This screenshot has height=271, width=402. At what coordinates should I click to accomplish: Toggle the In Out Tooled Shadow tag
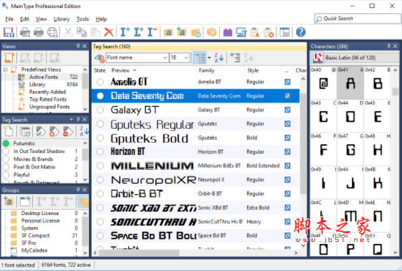click(6, 151)
